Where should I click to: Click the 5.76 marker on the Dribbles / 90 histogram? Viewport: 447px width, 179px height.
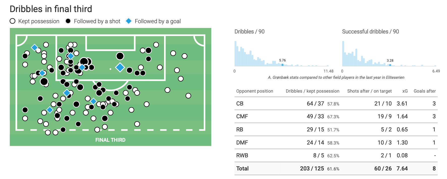tap(282, 65)
